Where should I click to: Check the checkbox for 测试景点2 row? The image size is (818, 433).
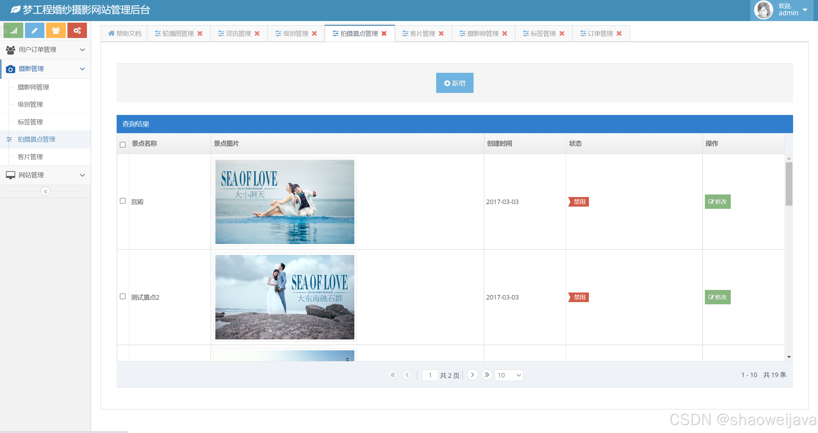123,297
